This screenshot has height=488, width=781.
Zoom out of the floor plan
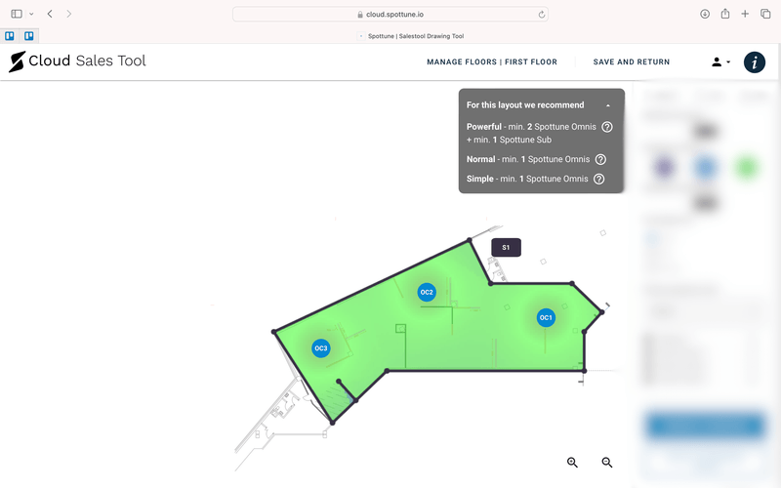[x=606, y=463]
